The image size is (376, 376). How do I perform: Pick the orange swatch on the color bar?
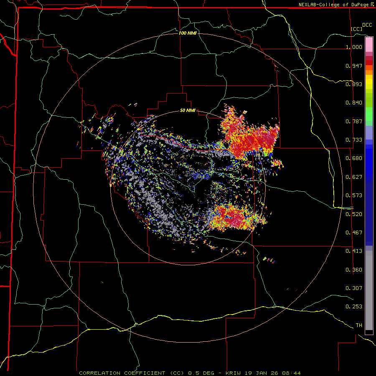(x=369, y=72)
